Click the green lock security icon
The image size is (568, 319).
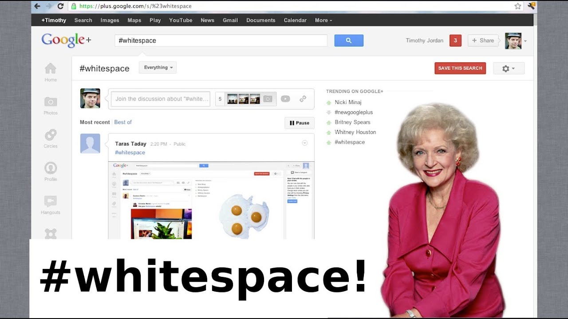coord(74,6)
